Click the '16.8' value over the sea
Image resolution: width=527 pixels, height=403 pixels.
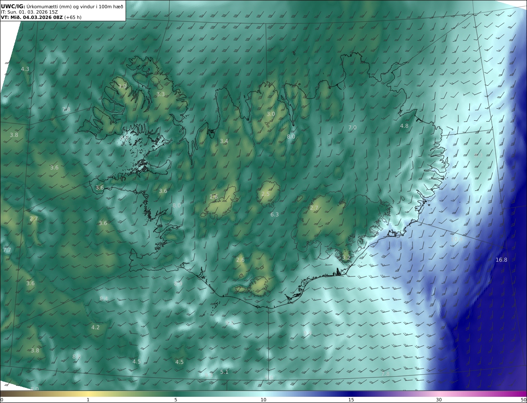tap(501, 260)
